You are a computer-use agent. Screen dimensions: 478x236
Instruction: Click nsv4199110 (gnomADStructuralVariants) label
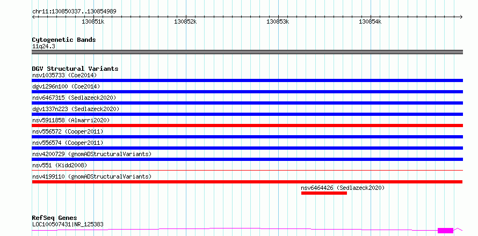(92, 176)
